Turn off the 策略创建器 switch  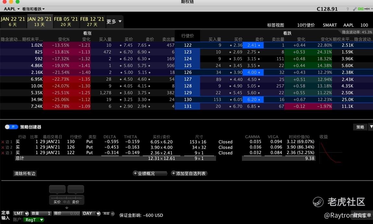pos(11,127)
